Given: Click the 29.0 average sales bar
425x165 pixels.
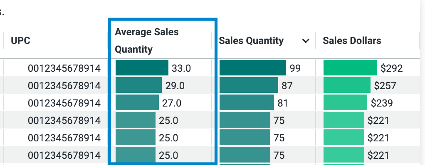Looking at the screenshot, I should 139,85.
